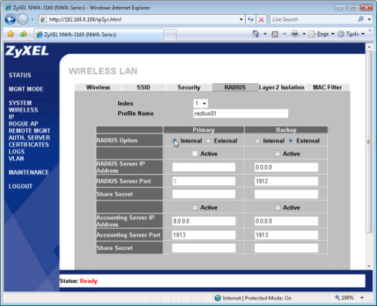Click the zoom level magnifier icon
This screenshot has width=377, height=306.
click(338, 298)
